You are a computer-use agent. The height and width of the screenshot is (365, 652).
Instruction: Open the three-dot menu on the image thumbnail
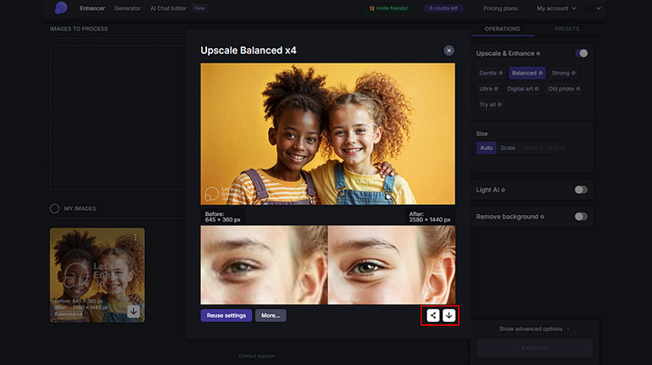pos(135,238)
